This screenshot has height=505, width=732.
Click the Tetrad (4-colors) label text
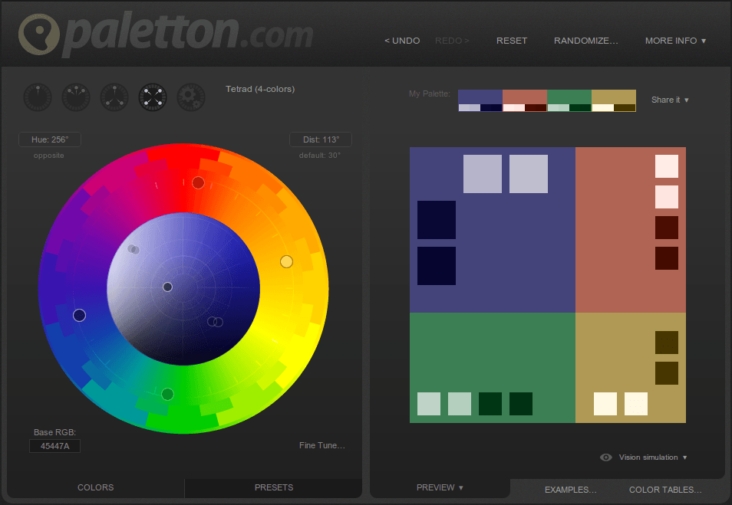click(x=260, y=89)
